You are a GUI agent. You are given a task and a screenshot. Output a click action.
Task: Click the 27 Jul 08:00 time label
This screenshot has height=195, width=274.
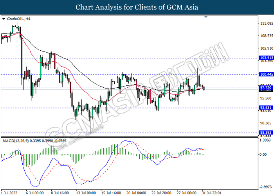186,193
